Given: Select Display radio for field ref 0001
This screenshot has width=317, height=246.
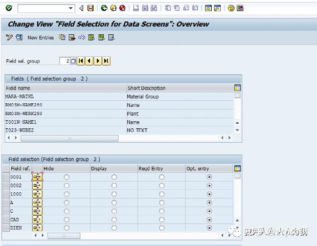Looking at the screenshot, I should click(x=114, y=177).
